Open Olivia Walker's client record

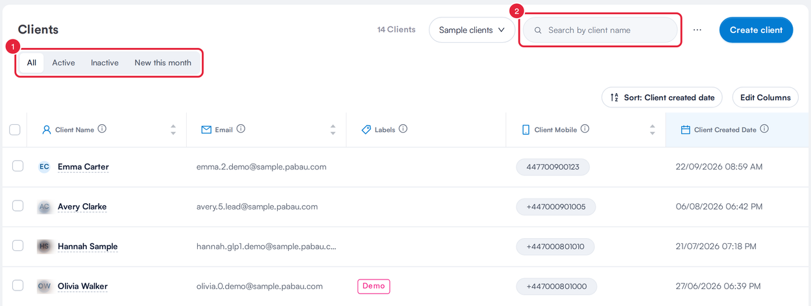[82, 286]
